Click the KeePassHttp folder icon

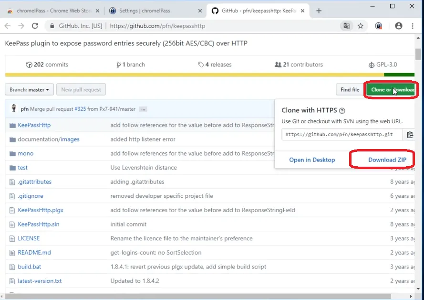12,125
